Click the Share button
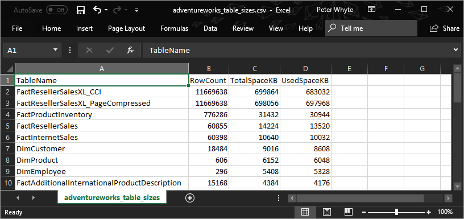 pos(445,28)
